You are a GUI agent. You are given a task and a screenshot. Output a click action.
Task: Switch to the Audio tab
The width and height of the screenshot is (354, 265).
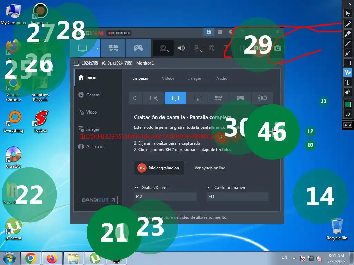tap(222, 78)
